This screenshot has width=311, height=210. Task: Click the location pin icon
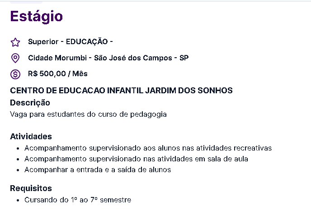[15, 58]
